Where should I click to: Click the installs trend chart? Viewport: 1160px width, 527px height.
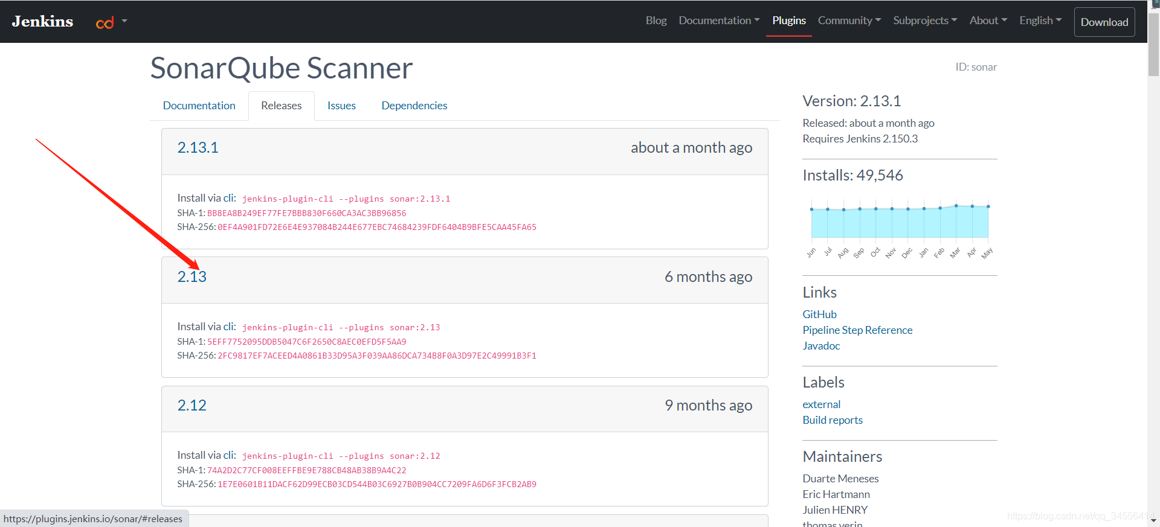click(900, 228)
